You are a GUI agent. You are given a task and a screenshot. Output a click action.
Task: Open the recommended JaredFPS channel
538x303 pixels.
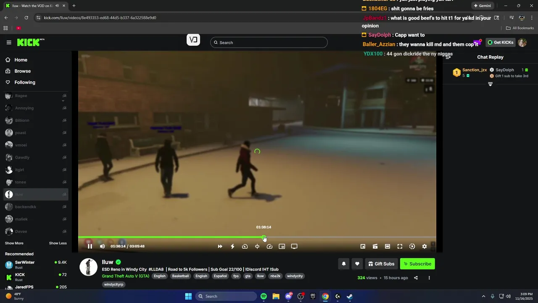point(36,287)
